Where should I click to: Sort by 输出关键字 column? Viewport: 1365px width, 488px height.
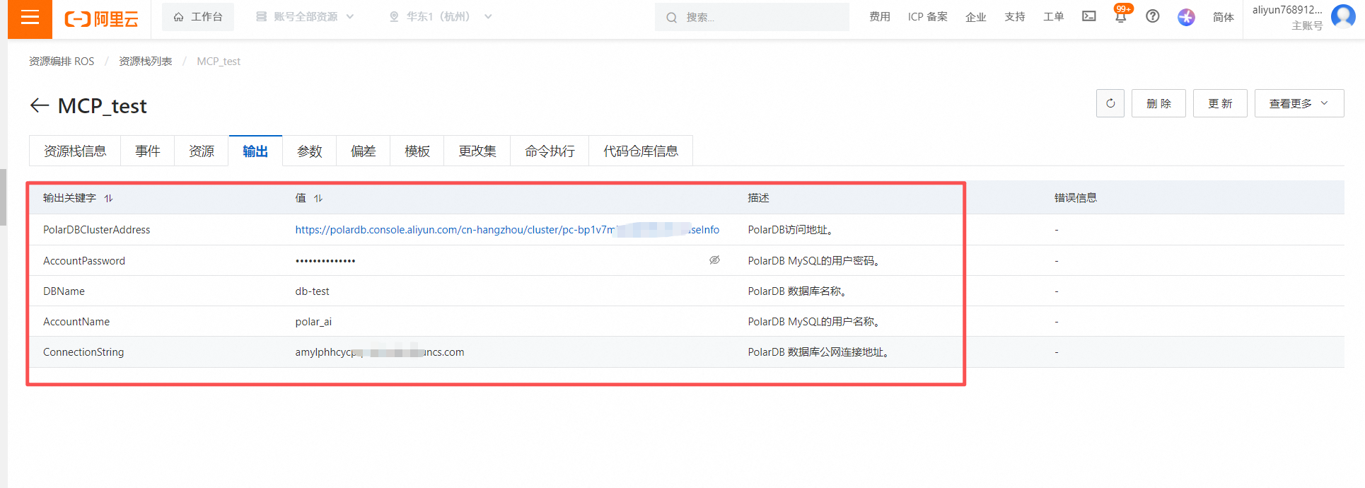[x=108, y=198]
